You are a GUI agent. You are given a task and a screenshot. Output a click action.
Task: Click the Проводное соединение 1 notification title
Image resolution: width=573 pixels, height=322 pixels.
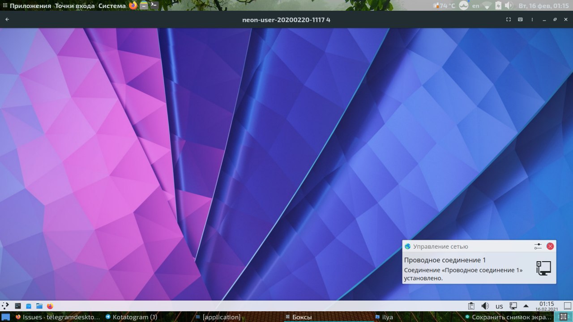pos(445,260)
